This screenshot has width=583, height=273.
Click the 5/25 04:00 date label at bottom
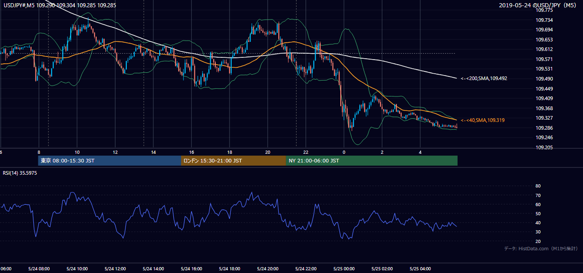pyautogui.click(x=420, y=268)
